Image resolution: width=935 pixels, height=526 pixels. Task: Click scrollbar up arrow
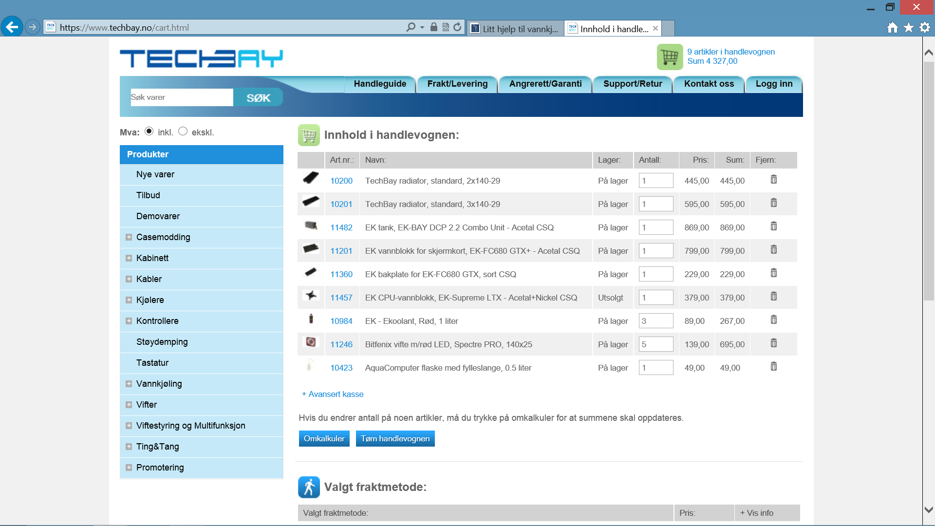click(x=929, y=52)
